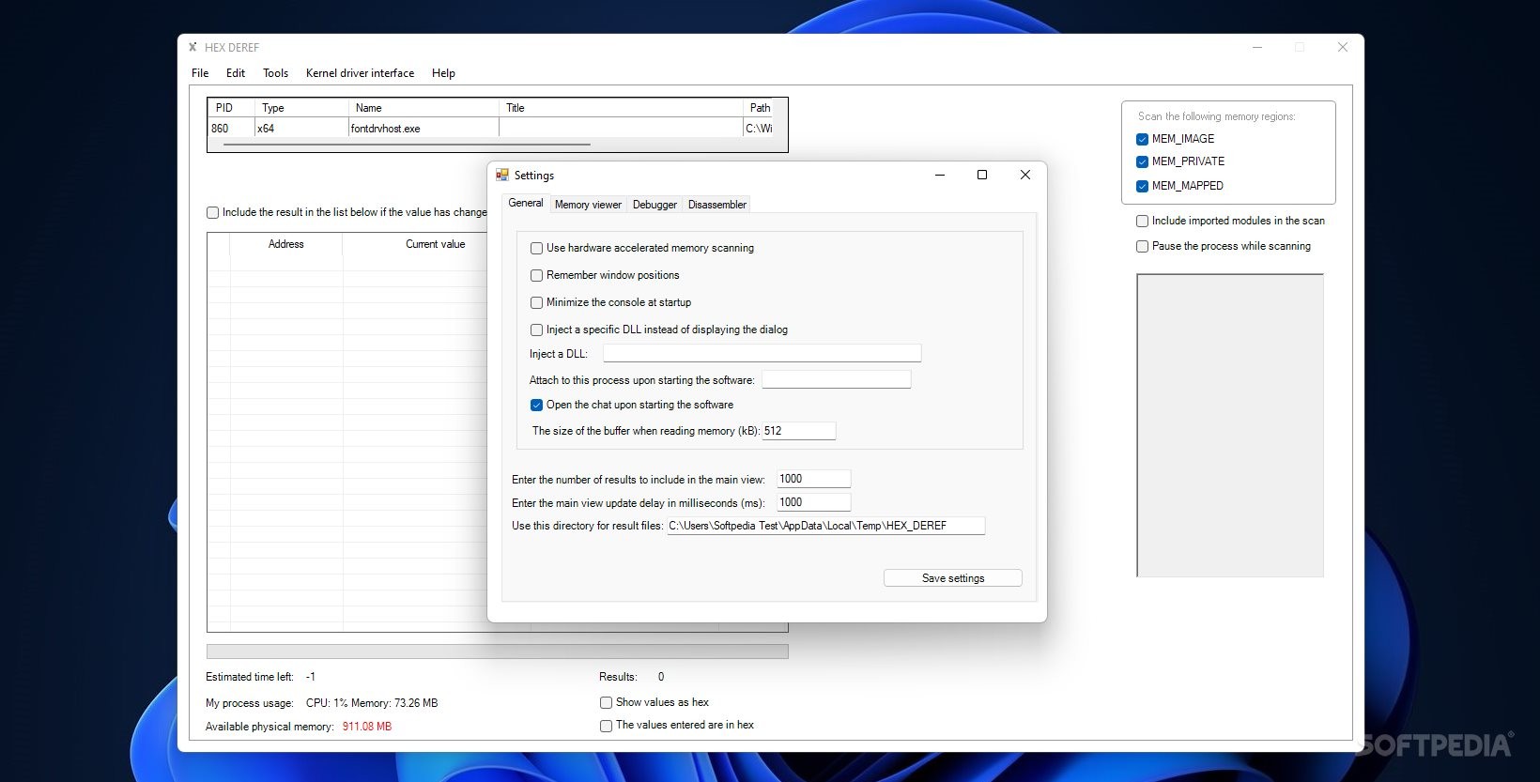Enable hardware accelerated memory scanning
The height and width of the screenshot is (782, 1540).
coord(536,248)
